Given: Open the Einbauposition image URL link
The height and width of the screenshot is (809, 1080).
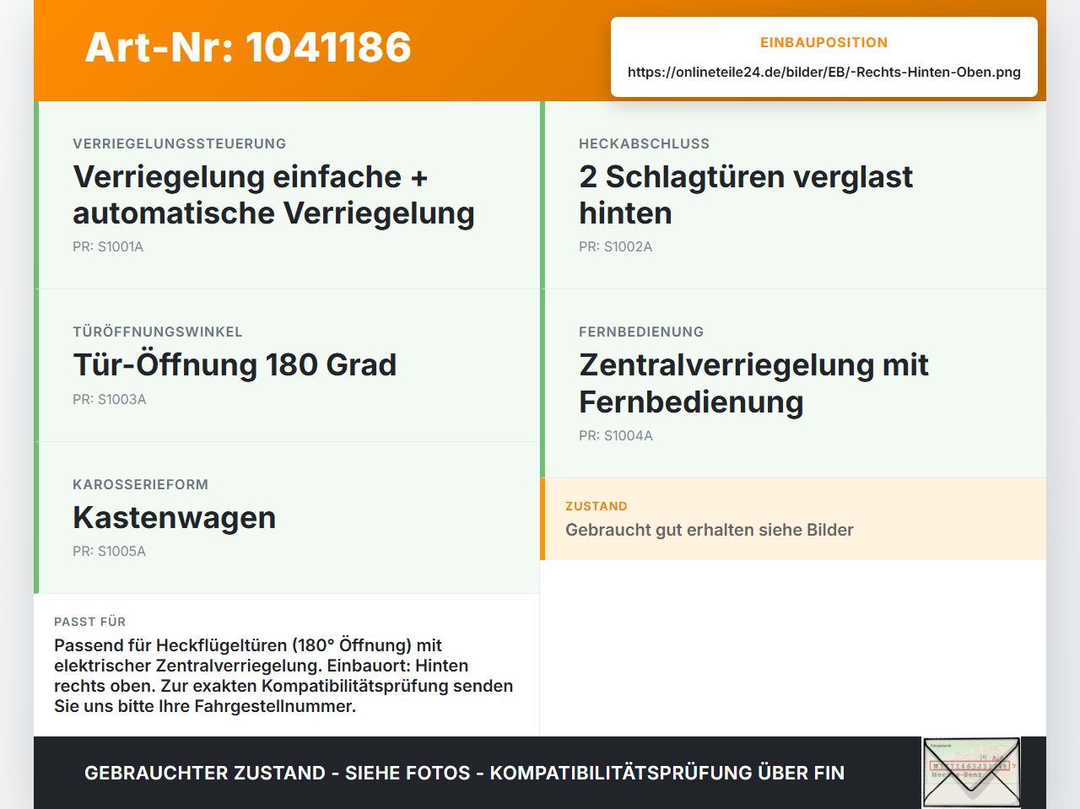Looking at the screenshot, I should coord(823,72).
